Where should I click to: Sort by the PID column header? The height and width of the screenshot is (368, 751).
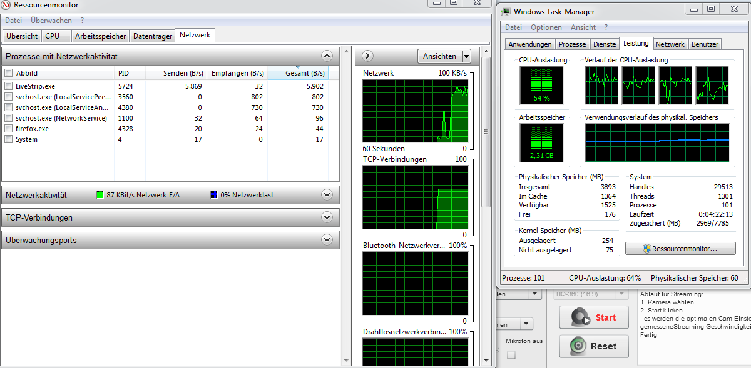point(130,73)
